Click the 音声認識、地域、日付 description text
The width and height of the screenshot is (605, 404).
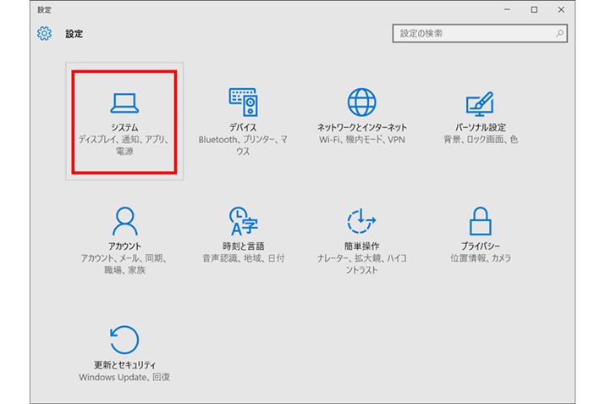pyautogui.click(x=243, y=257)
